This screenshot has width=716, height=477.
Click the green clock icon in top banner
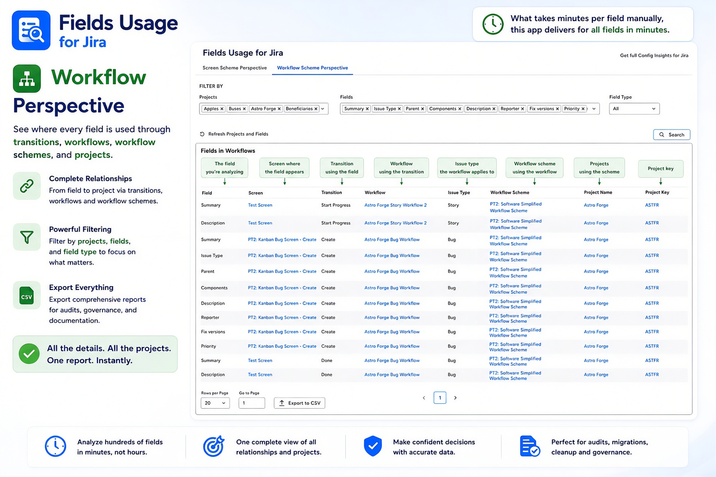(x=493, y=24)
